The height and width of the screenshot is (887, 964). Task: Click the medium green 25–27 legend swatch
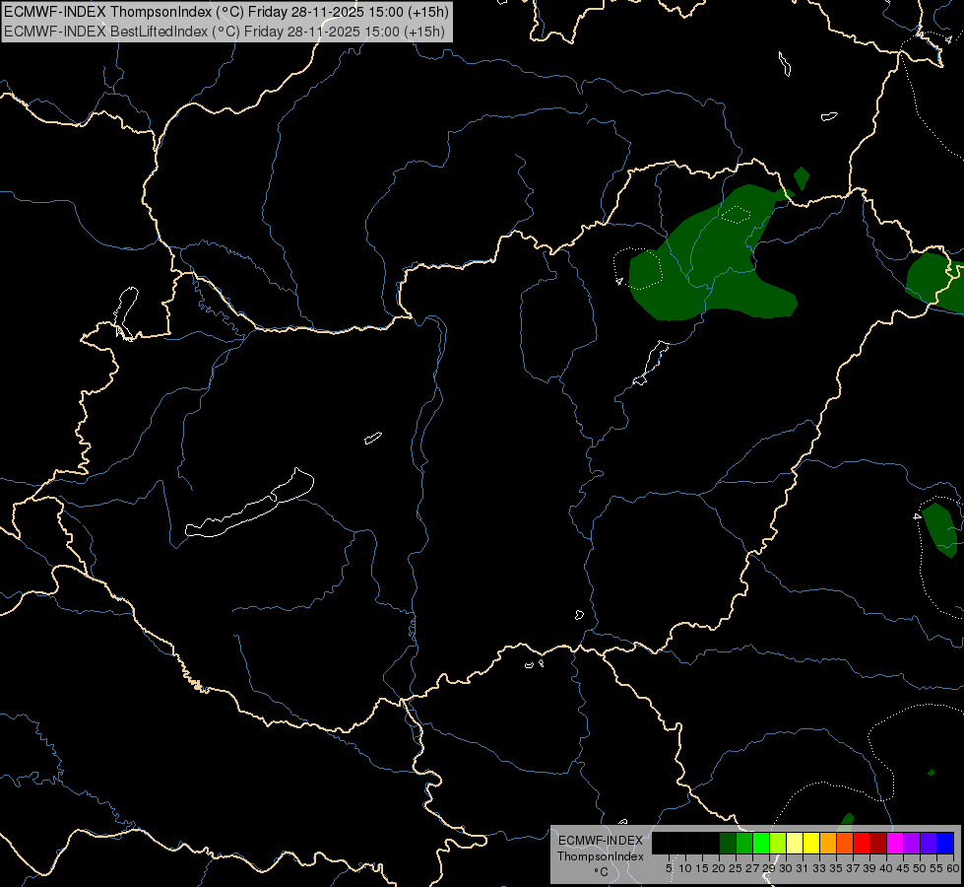coord(743,843)
